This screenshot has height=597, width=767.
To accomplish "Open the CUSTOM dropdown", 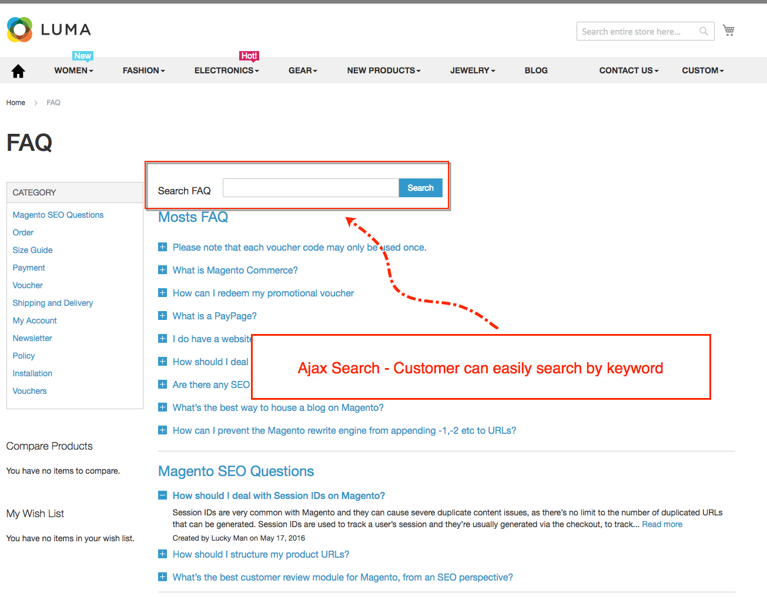I will [x=702, y=70].
